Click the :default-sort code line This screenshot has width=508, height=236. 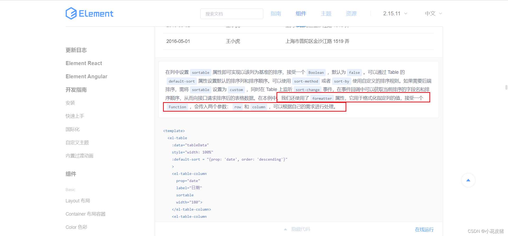(230, 159)
